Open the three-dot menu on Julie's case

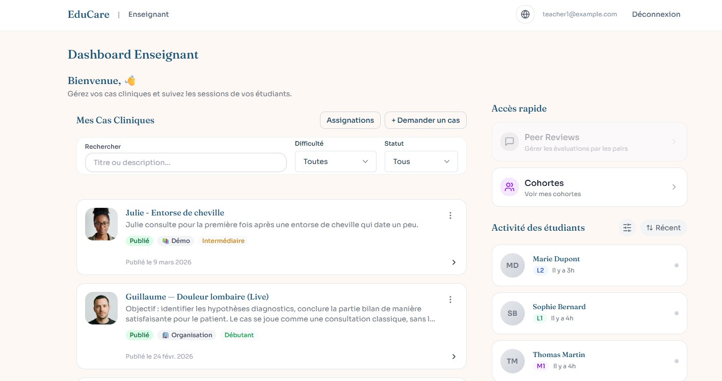click(x=450, y=215)
